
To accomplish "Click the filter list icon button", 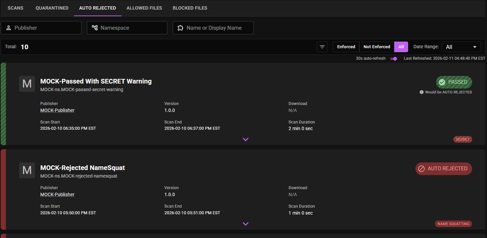I will [x=322, y=47].
